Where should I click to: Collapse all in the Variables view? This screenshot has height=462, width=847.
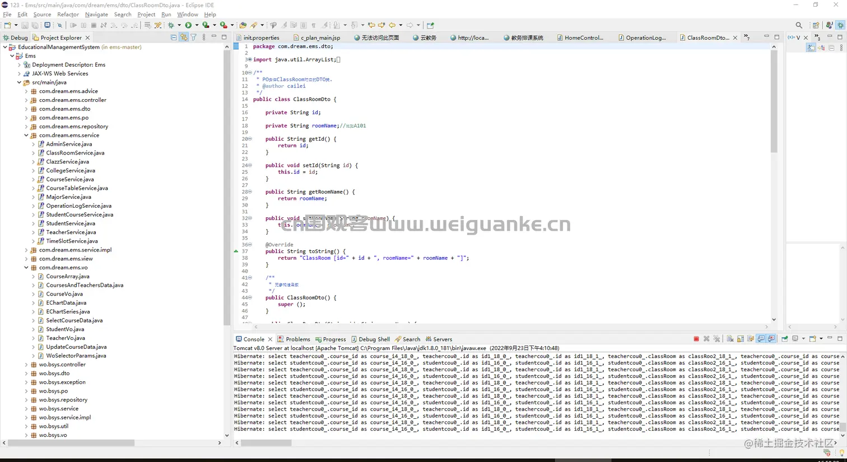(x=831, y=48)
